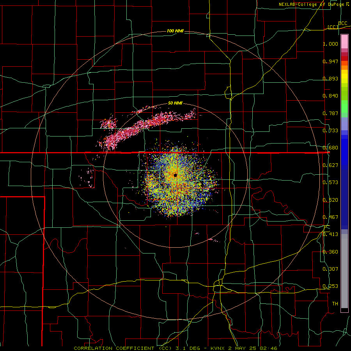
Task: Click the [CC] label above the color bar
Action: pos(333,27)
